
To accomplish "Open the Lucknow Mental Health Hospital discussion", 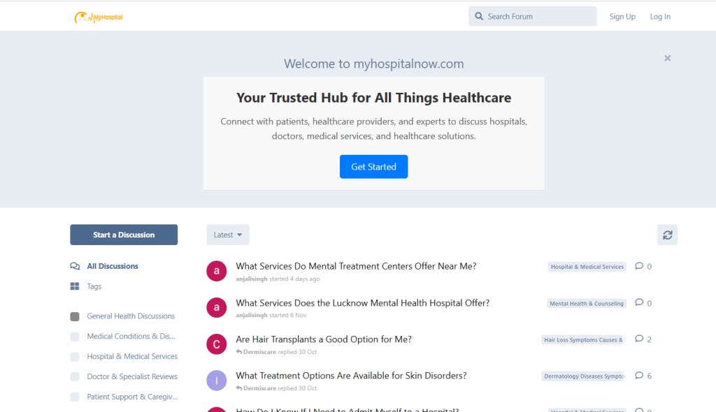I will pos(362,303).
